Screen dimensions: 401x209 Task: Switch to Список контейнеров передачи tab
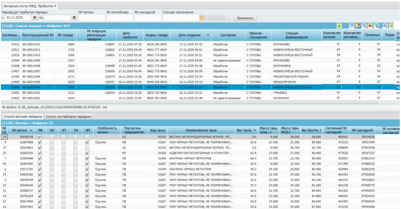click(x=68, y=116)
